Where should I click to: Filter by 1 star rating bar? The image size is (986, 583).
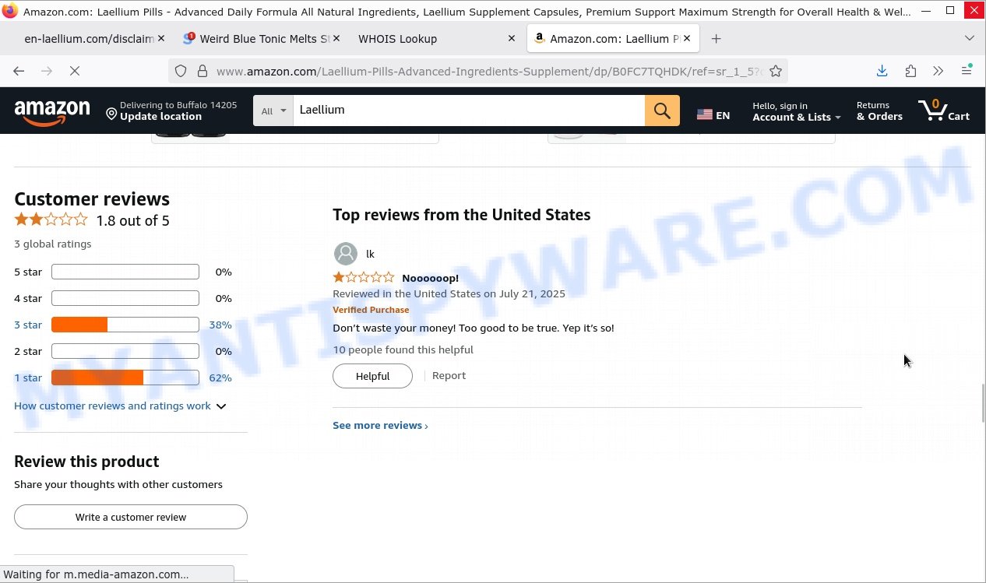point(125,378)
